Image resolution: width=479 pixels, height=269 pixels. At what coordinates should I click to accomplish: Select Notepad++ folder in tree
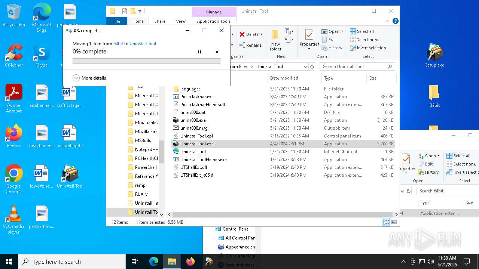[x=143, y=149]
